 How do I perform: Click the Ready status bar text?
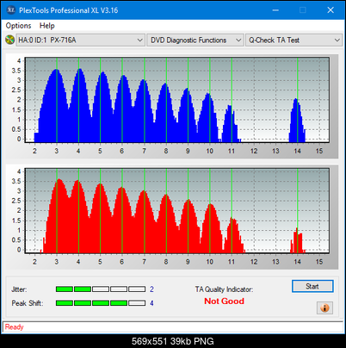coord(14,327)
